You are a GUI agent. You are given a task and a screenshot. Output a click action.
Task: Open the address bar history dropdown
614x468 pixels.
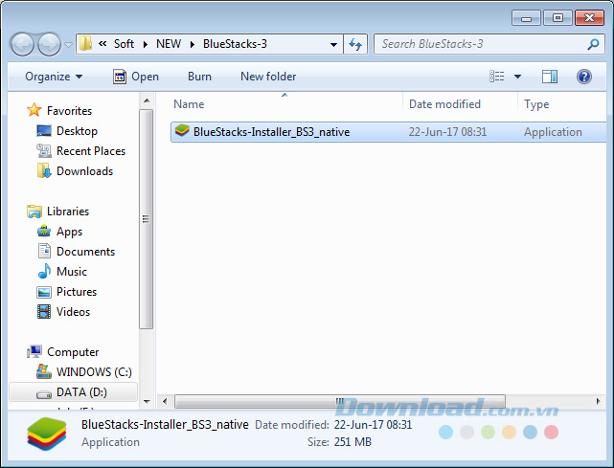click(333, 44)
